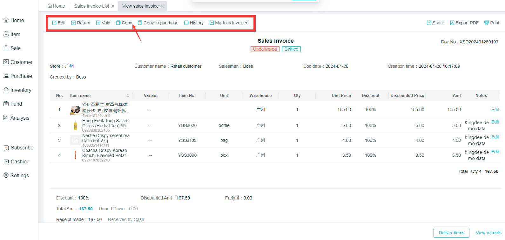Open the invoice History
This screenshot has width=505, height=240.
(x=194, y=23)
